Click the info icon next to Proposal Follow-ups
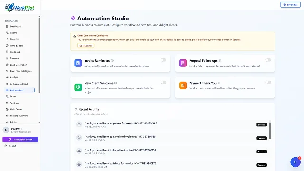 tap(219, 61)
